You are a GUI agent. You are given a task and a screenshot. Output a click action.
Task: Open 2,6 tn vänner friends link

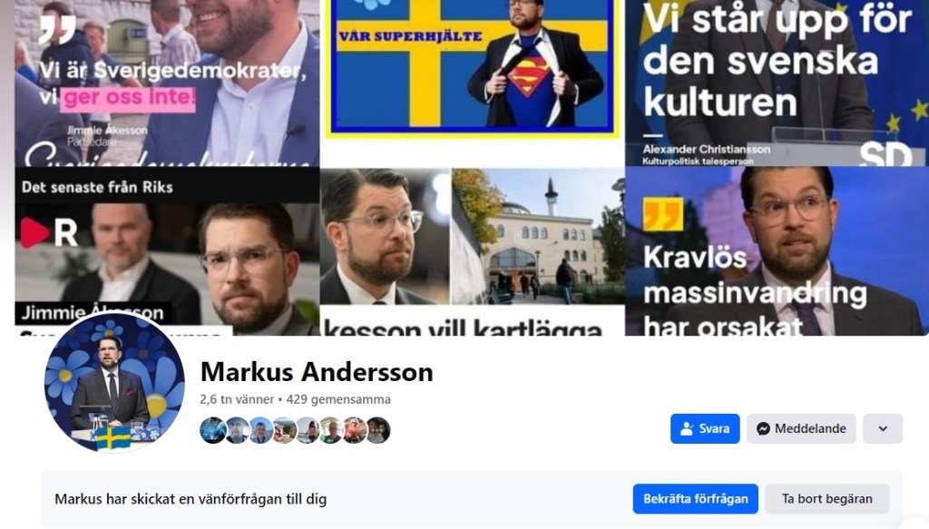(237, 399)
